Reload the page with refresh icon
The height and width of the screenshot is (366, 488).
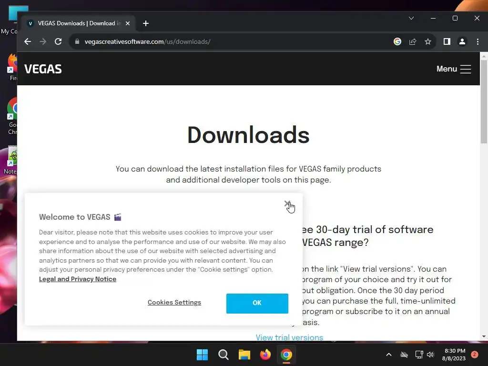coord(58,41)
